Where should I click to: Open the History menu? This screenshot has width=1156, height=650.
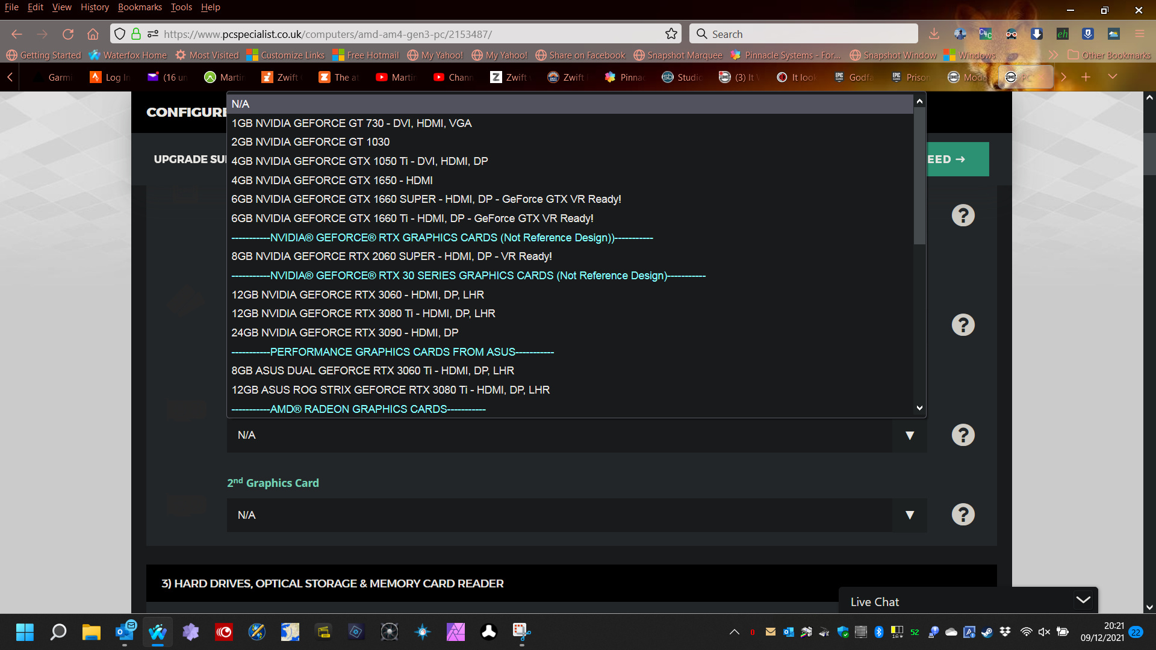coord(95,7)
